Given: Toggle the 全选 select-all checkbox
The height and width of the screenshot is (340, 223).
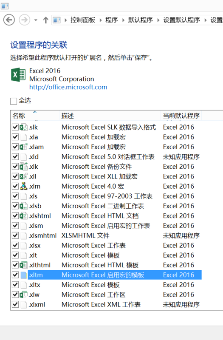Looking at the screenshot, I should tap(14, 101).
